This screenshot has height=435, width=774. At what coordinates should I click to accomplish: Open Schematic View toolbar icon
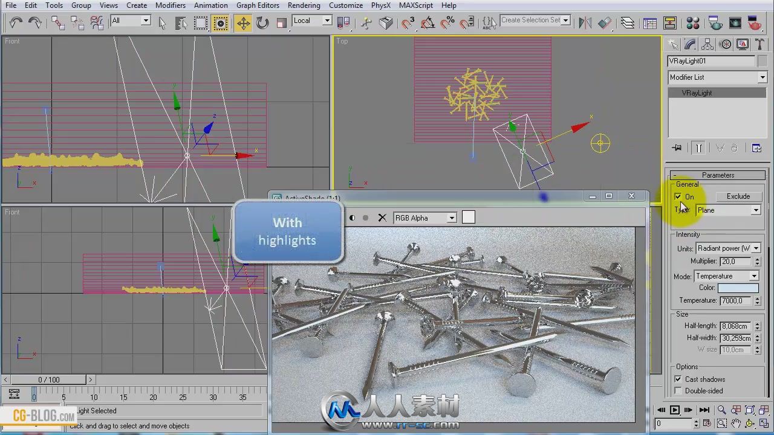(670, 23)
